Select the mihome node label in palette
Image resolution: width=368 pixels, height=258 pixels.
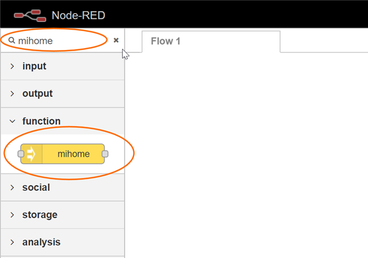click(74, 154)
